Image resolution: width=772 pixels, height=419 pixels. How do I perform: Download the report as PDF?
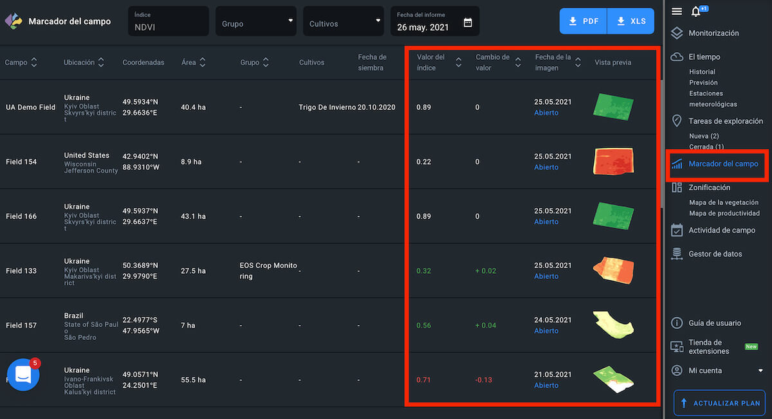[x=583, y=21]
